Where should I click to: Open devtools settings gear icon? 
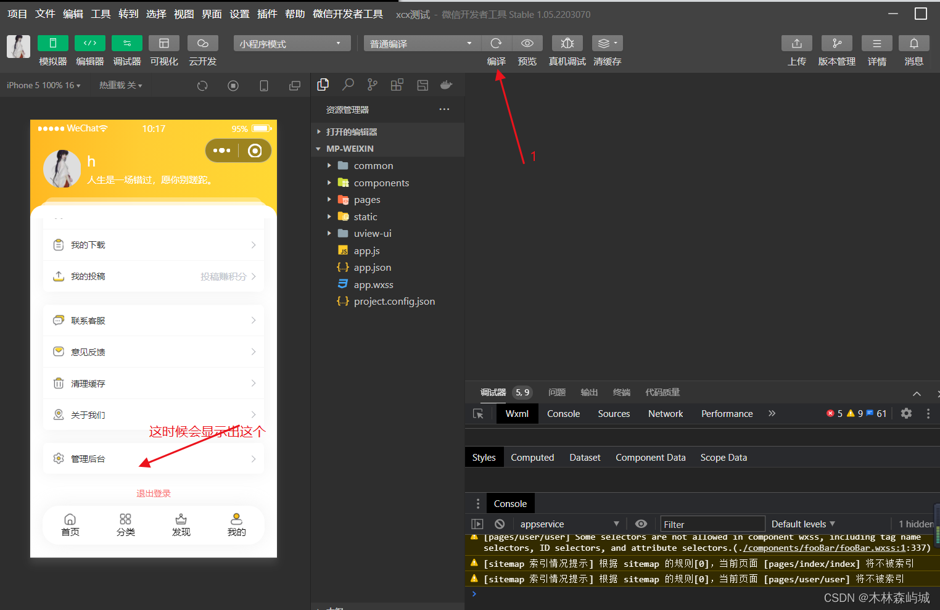(x=906, y=413)
